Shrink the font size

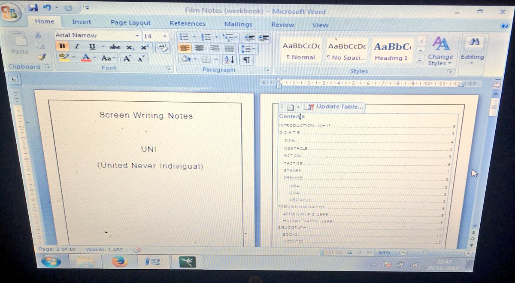pyautogui.click(x=141, y=59)
